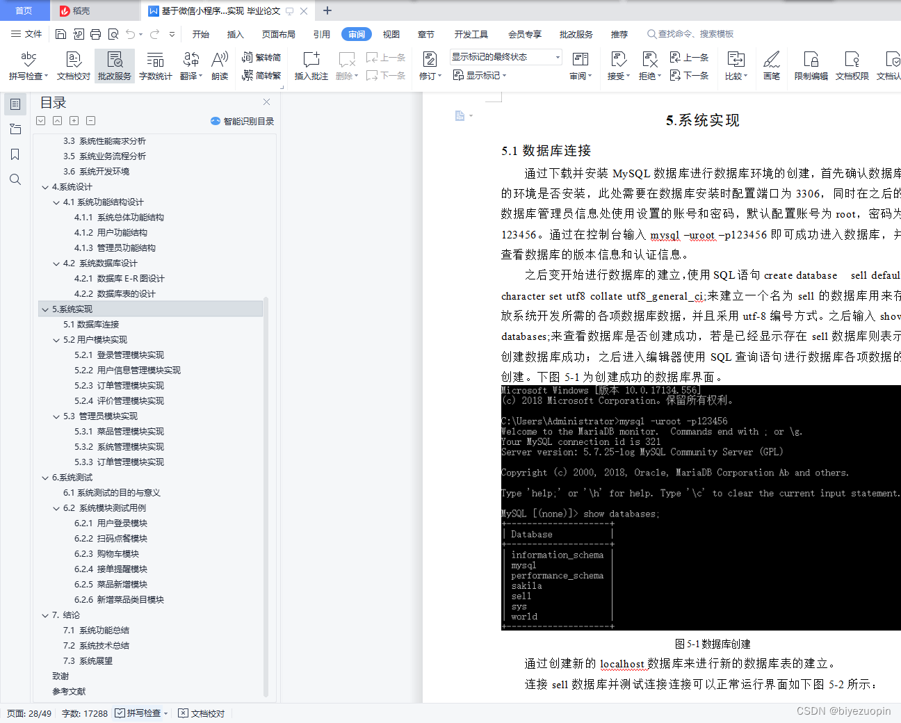Click the 字数: 17288 status bar entry
The width and height of the screenshot is (901, 723).
(85, 713)
